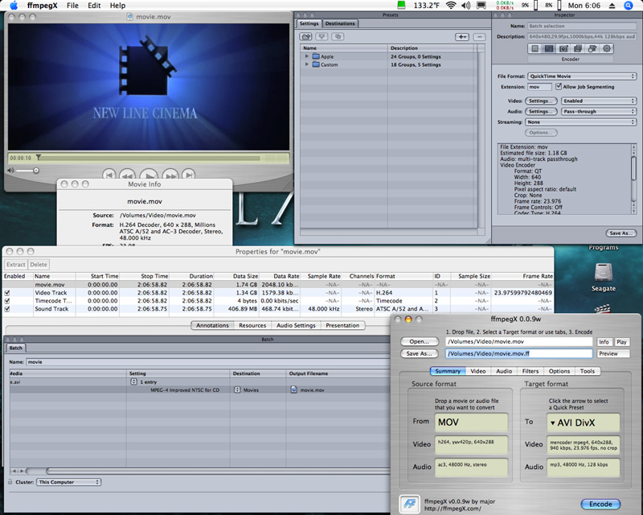Click the menu bar volume speaker icon
Image resolution: width=643 pixels, height=515 pixels.
coord(466,6)
